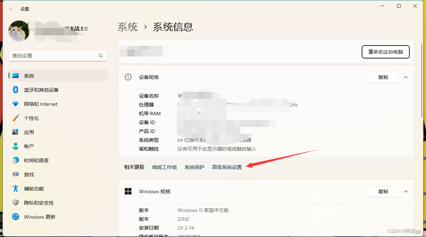
Task: Minimize the 设置 window
Action: (x=383, y=6)
